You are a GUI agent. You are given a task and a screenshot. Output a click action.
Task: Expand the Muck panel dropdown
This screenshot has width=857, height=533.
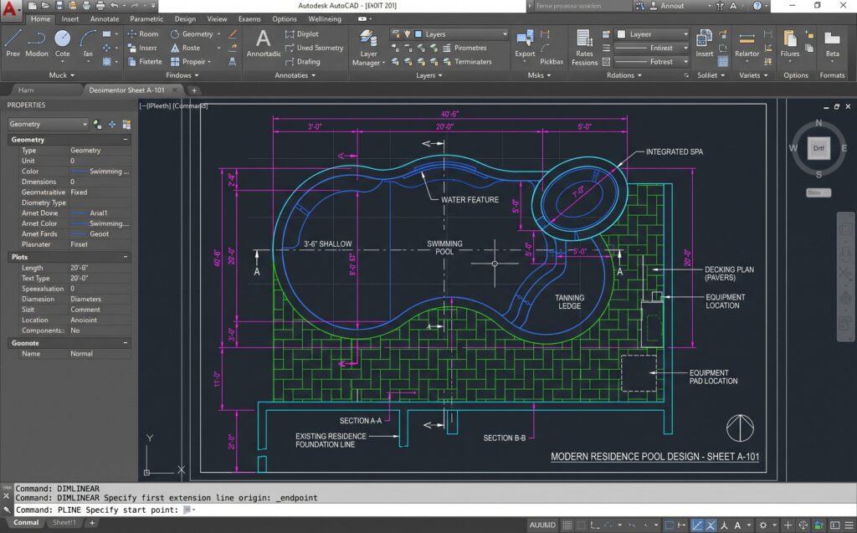(61, 75)
